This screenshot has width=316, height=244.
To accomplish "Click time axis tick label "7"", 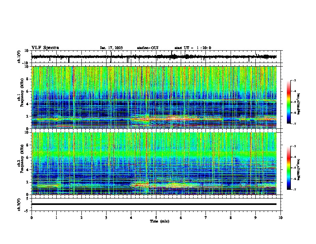I will point(206,218).
